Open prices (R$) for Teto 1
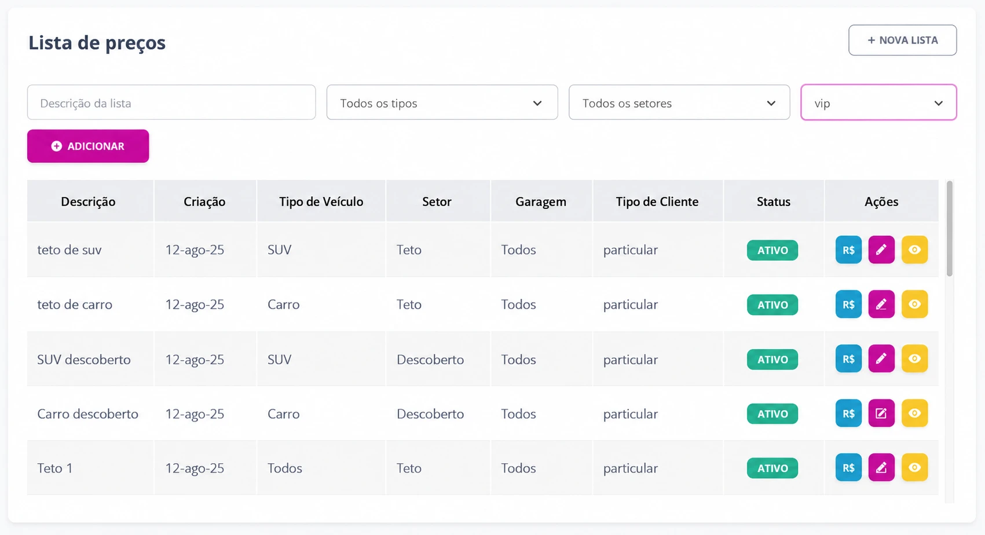The width and height of the screenshot is (985, 535). tap(848, 468)
